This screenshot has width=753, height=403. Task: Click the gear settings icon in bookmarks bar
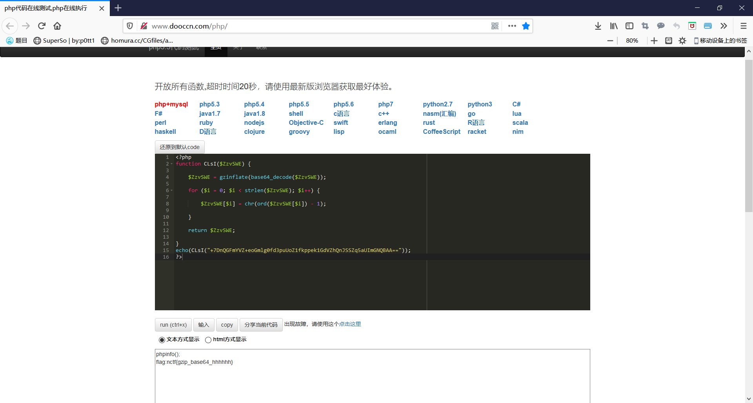coord(682,41)
